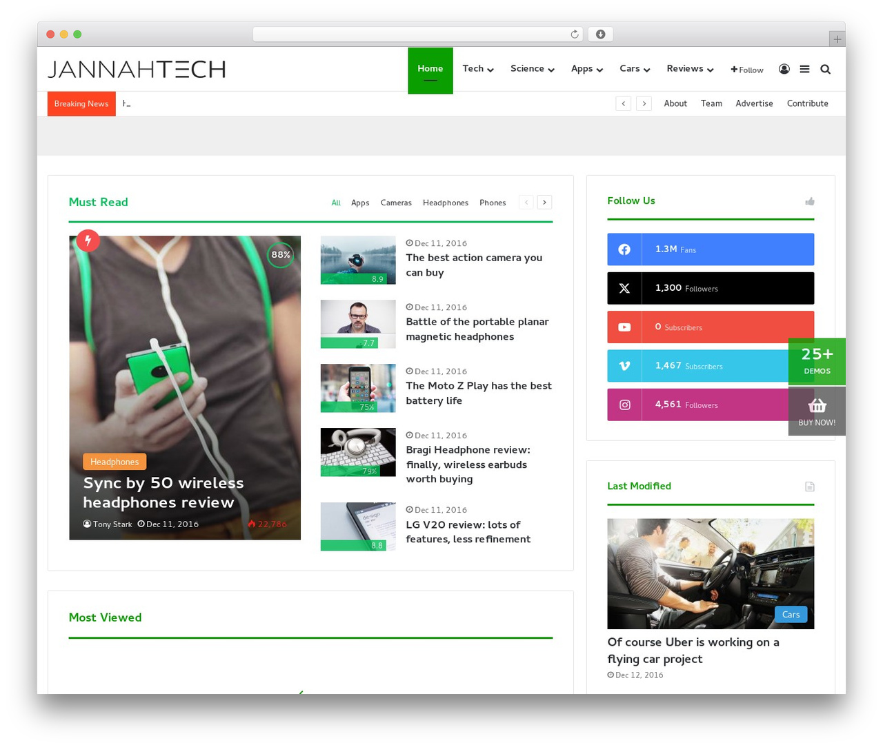Open the Contribute link
This screenshot has width=883, height=747.
[x=808, y=103]
